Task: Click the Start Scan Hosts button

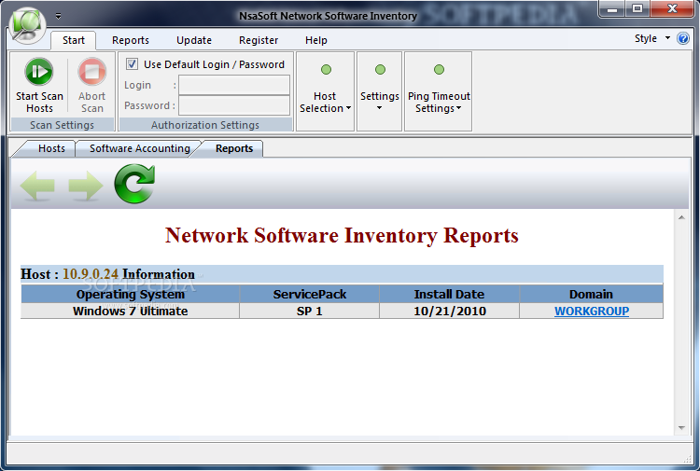Action: pyautogui.click(x=39, y=86)
